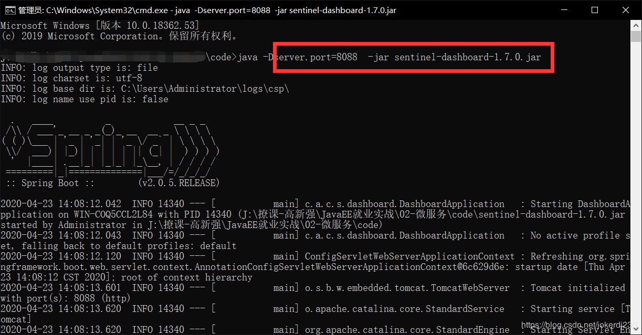Click the timestamp "2020-04-23 14:08:12.042"
The width and height of the screenshot is (642, 335).
61,204
